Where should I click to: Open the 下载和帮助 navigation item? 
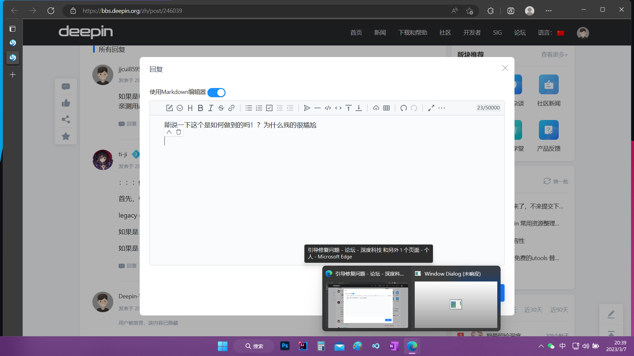[412, 33]
